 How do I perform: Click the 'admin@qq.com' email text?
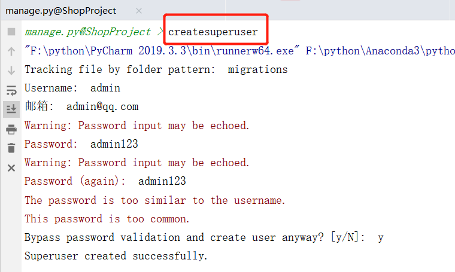tap(102, 107)
